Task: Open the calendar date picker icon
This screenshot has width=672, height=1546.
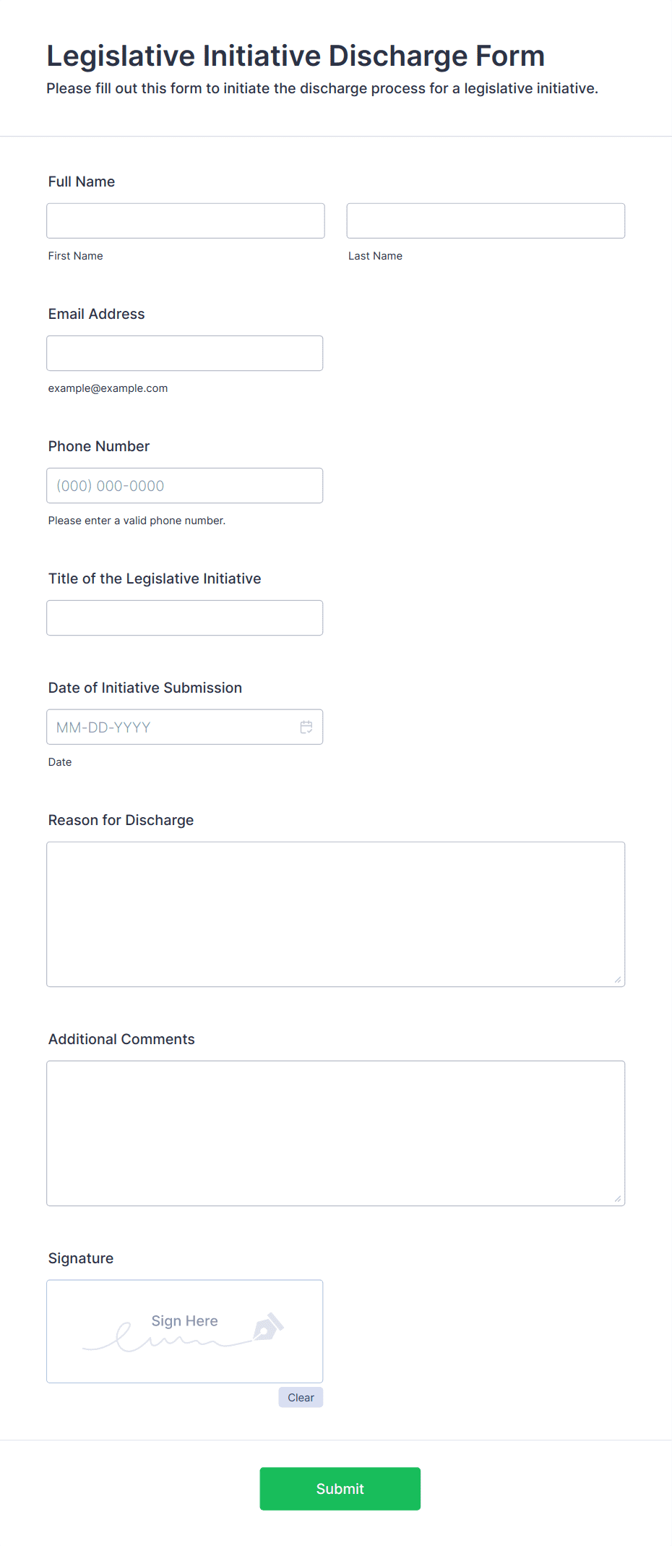Action: pos(306,727)
